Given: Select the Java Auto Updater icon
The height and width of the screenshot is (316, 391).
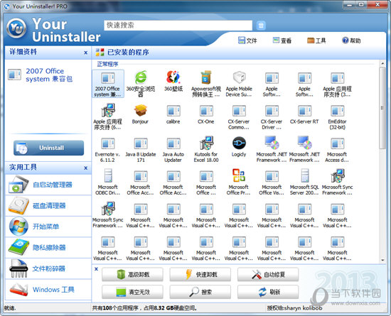Looking at the screenshot, I should click(173, 149).
